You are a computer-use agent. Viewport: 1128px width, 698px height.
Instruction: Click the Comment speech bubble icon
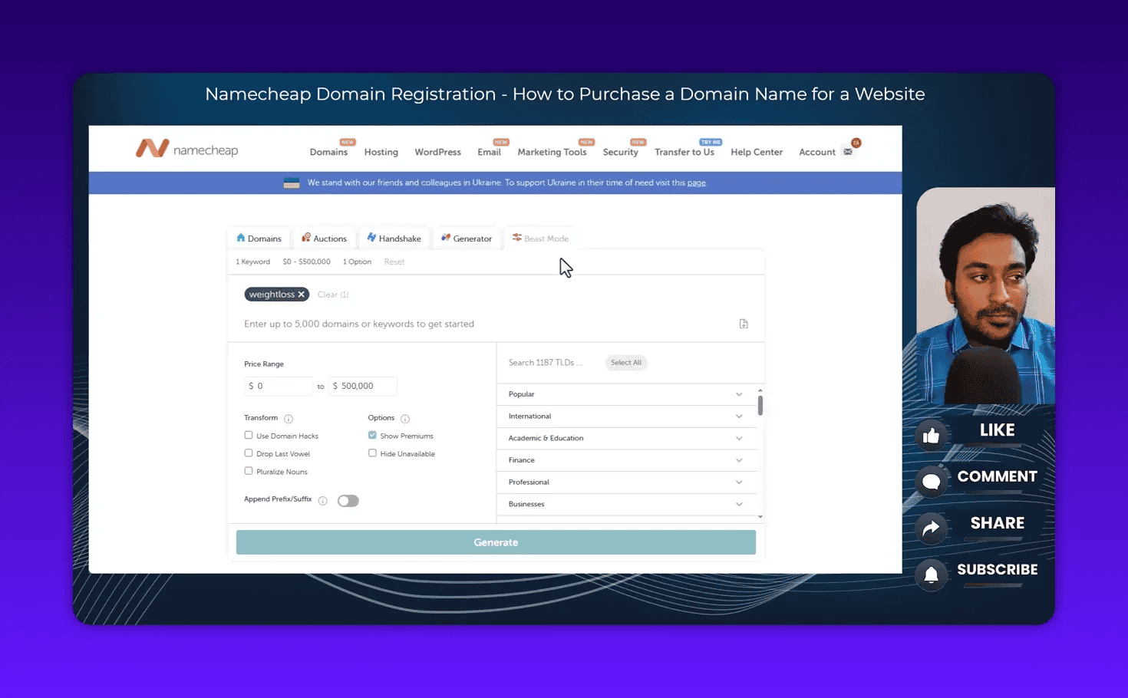[931, 481]
